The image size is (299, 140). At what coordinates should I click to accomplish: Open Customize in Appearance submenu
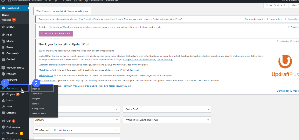click(x=37, y=94)
